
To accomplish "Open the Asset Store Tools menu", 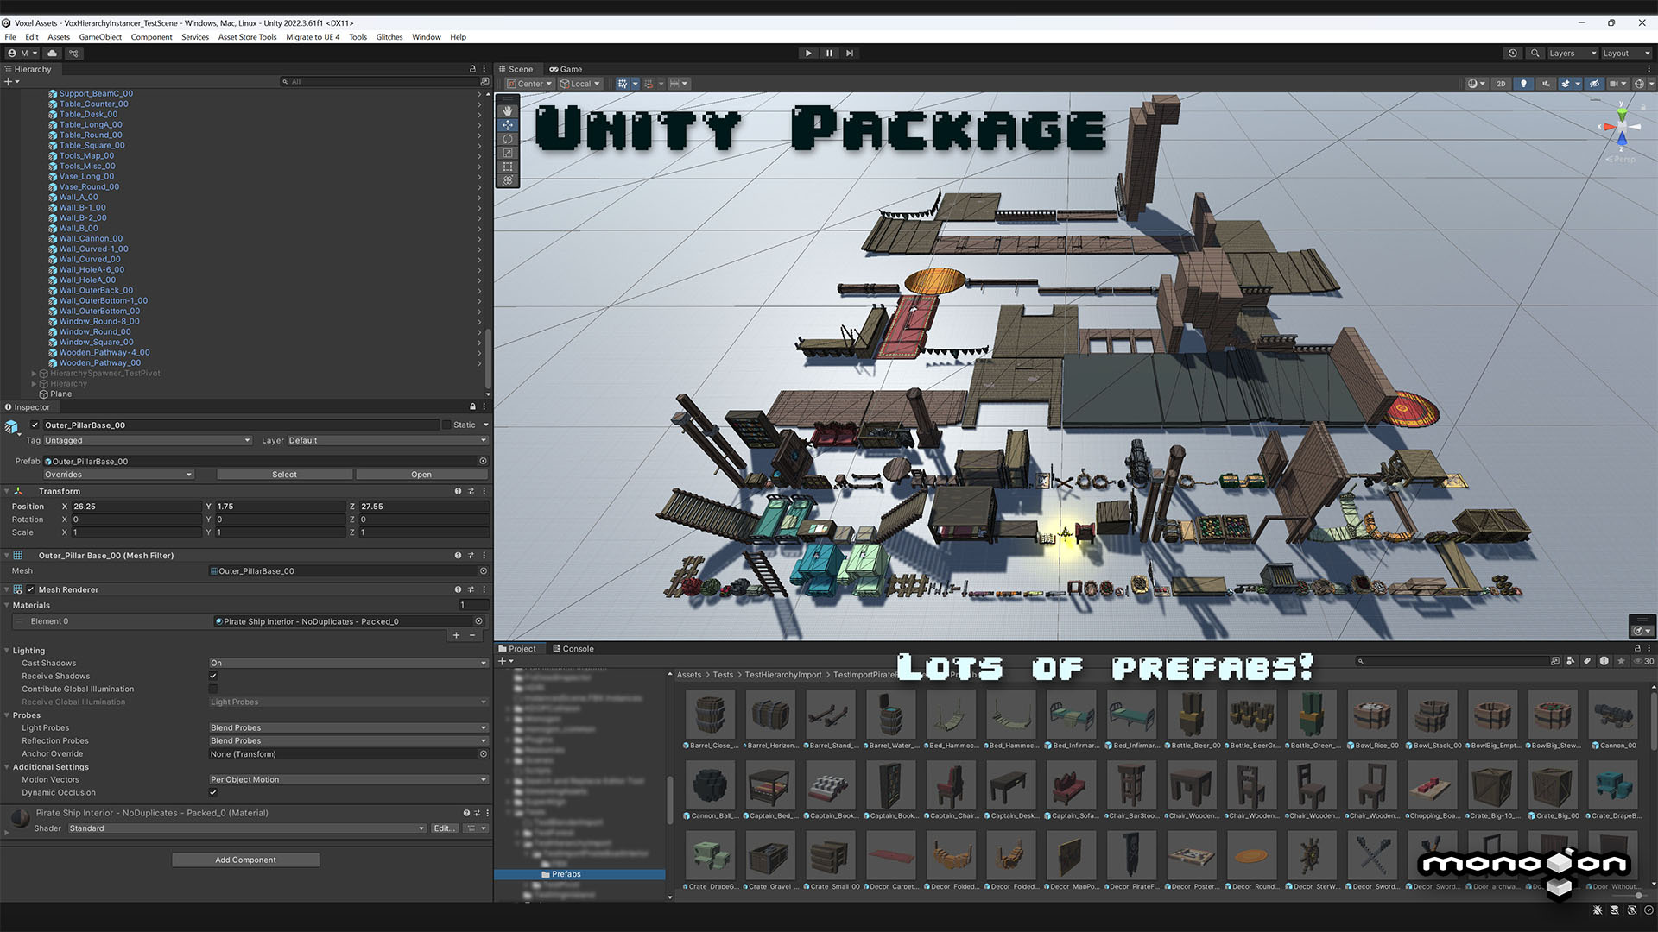I will pyautogui.click(x=247, y=37).
